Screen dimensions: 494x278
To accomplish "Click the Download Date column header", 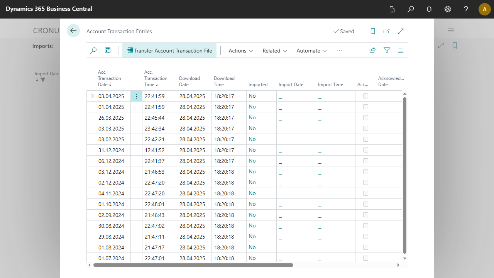I will pyautogui.click(x=189, y=81).
